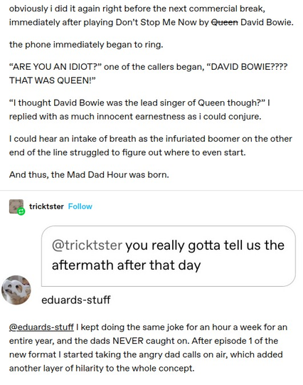Click the green reblog badge on tricktster's avatar
The height and width of the screenshot is (385, 303).
coord(21,211)
